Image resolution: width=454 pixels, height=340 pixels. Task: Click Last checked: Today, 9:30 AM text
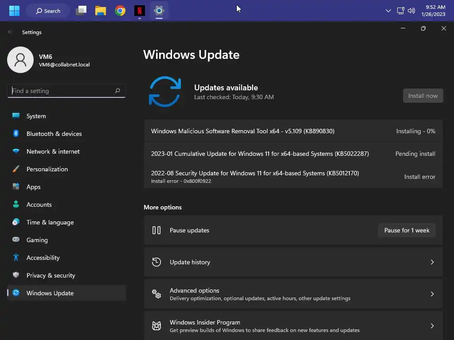pos(234,97)
